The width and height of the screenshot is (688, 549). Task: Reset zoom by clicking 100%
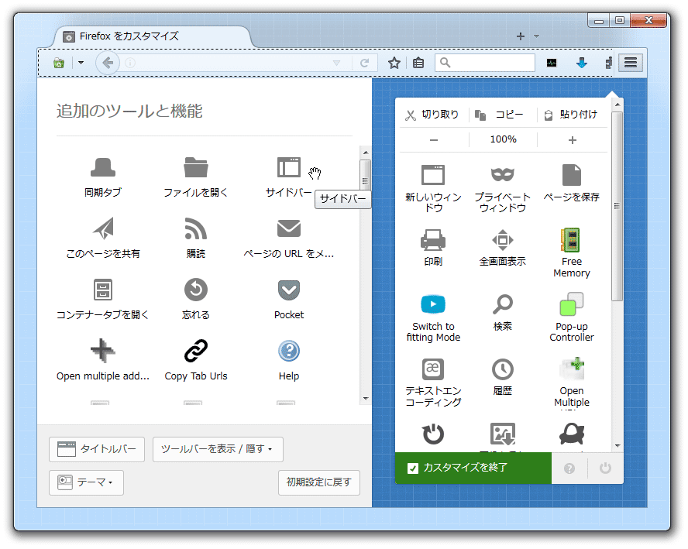coord(503,139)
